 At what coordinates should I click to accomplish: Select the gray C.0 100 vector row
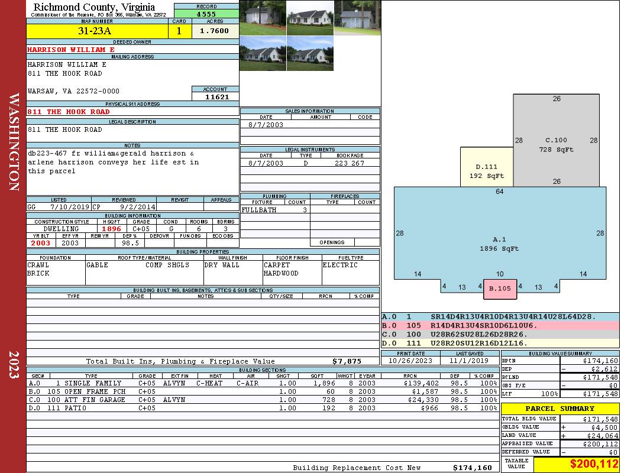click(x=500, y=335)
